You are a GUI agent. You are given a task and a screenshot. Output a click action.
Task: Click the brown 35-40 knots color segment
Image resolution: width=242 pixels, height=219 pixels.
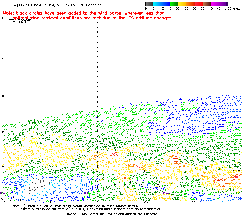pos(207,4)
